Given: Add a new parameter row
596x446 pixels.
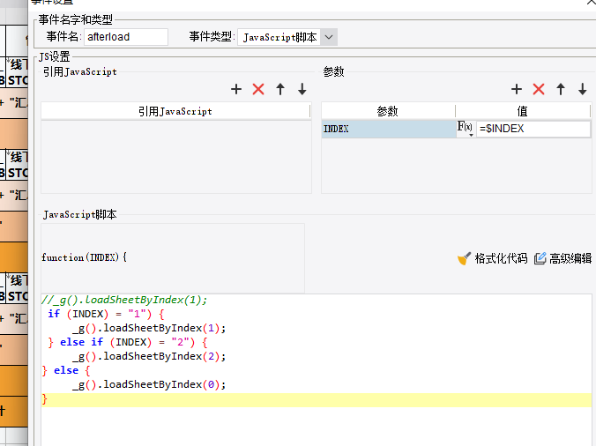Looking at the screenshot, I should pyautogui.click(x=516, y=89).
